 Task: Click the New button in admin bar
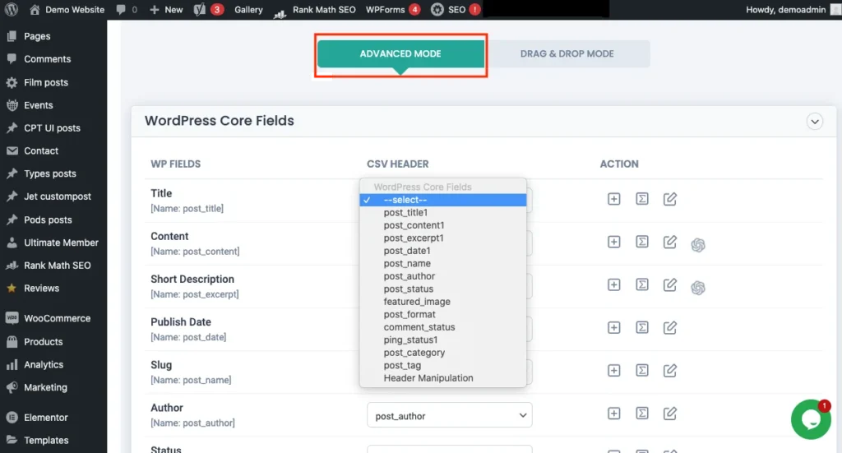[x=166, y=10]
